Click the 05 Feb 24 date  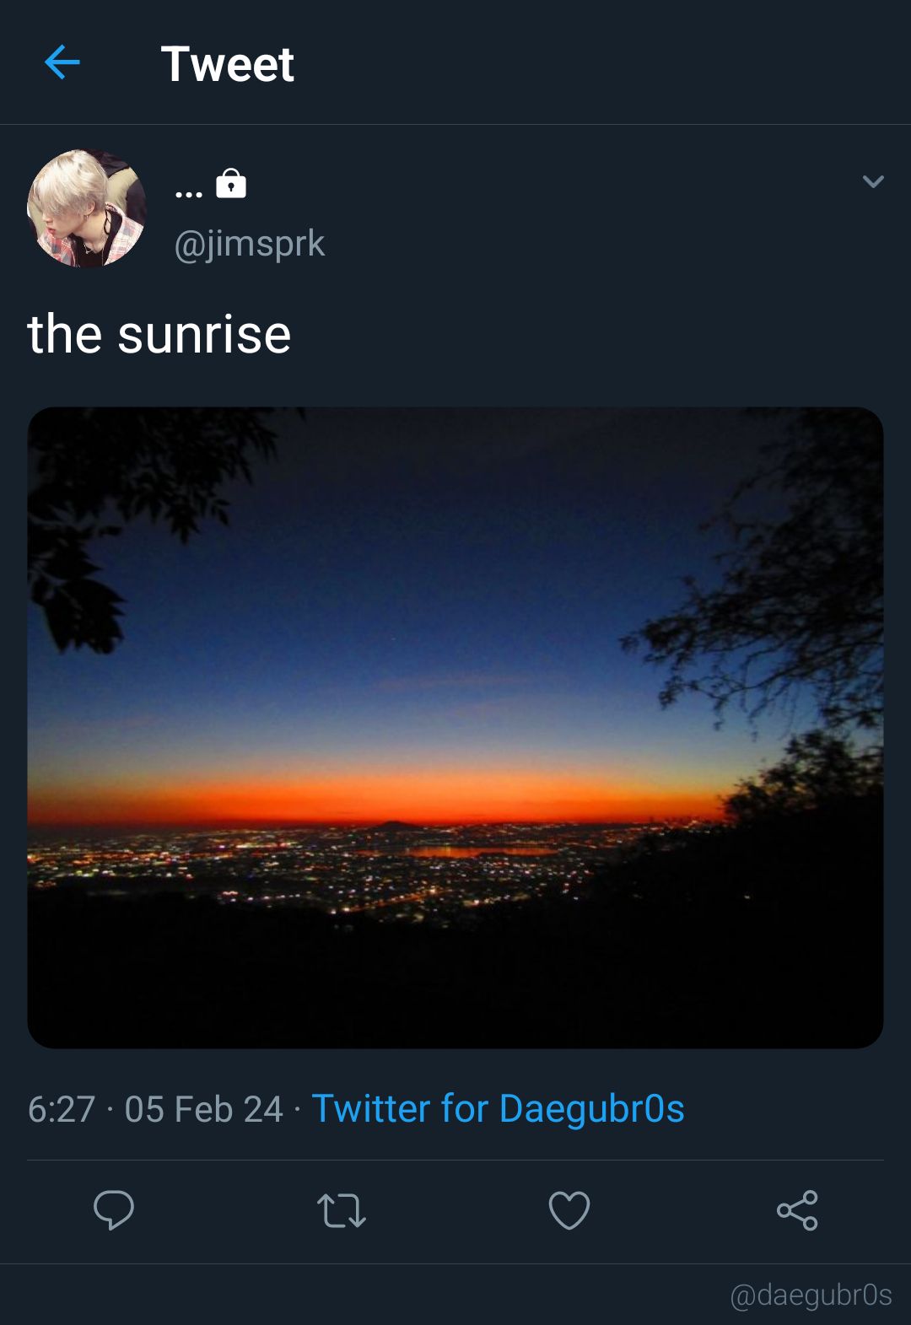tap(203, 1109)
